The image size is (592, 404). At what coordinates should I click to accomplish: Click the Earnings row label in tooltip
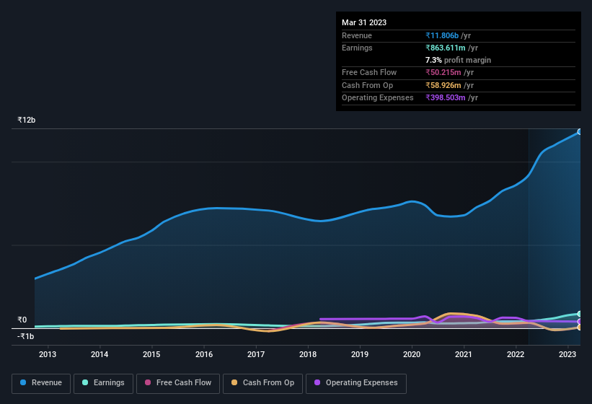pyautogui.click(x=357, y=48)
